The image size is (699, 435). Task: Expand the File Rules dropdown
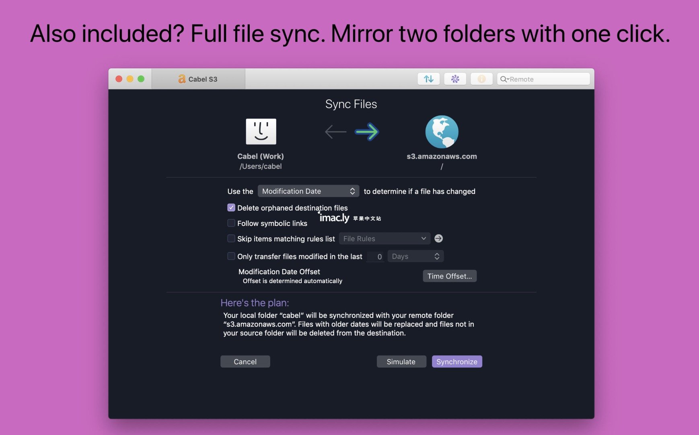pyautogui.click(x=384, y=238)
